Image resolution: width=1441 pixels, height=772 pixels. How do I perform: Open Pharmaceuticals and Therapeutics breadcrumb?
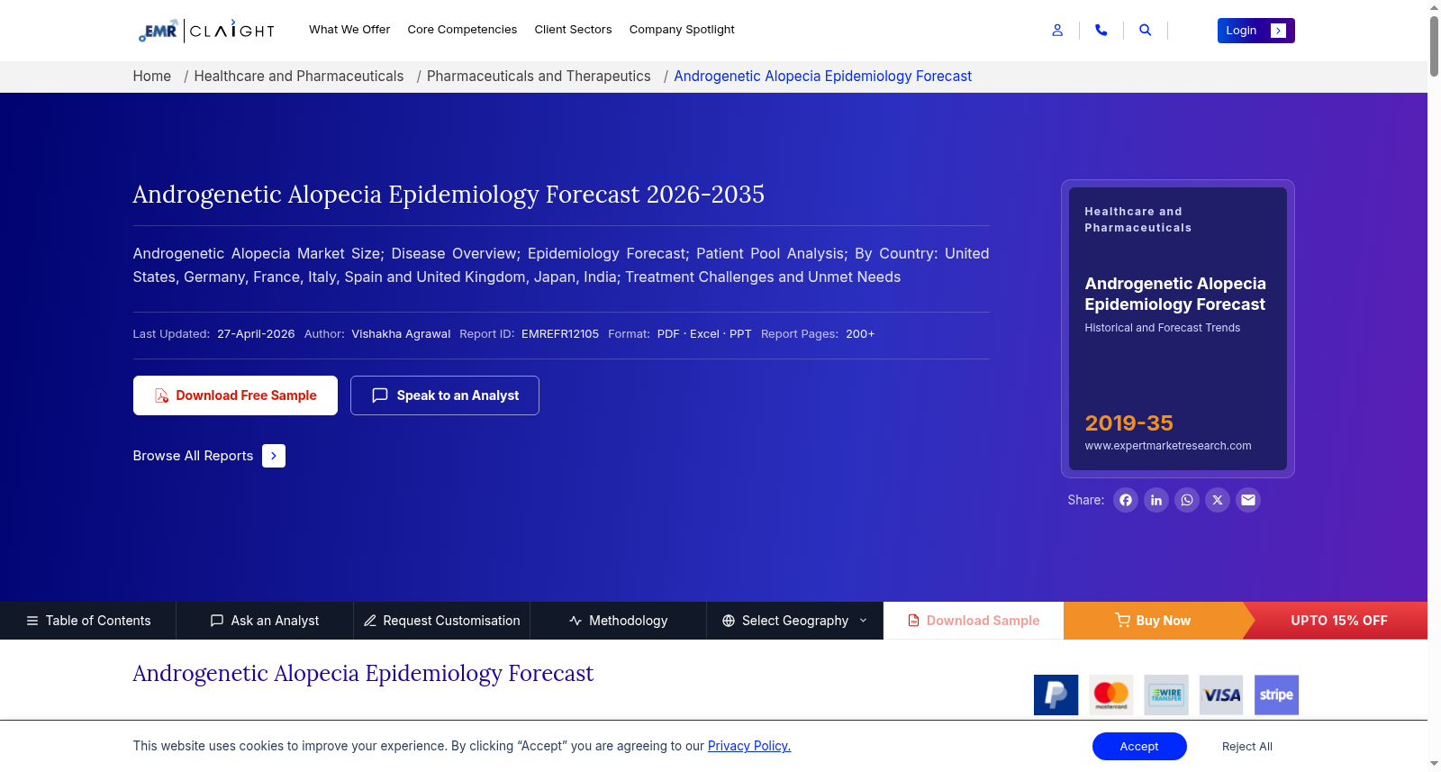(539, 77)
